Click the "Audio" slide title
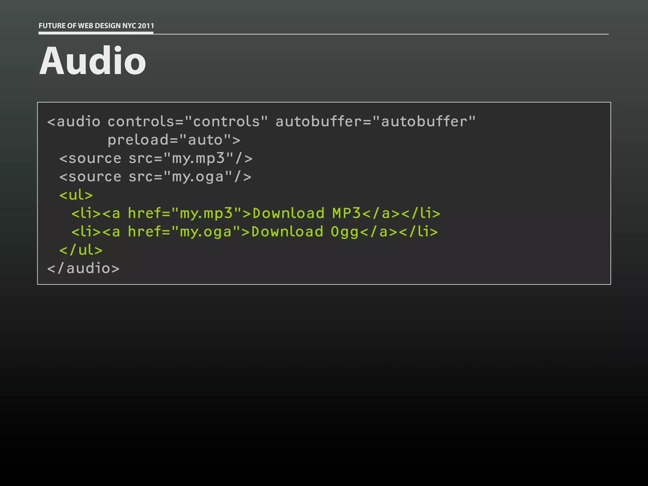The height and width of the screenshot is (486, 648). click(92, 60)
